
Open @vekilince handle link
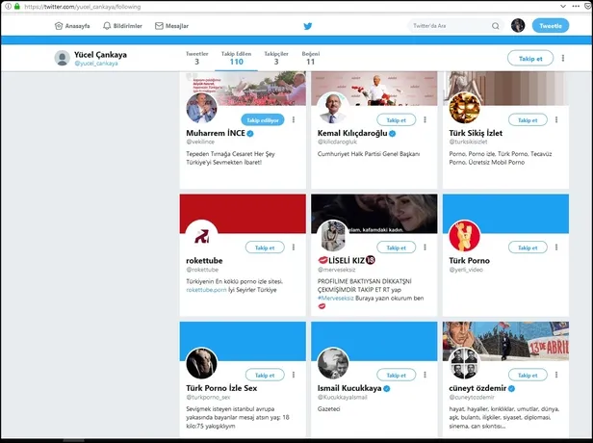pos(200,142)
